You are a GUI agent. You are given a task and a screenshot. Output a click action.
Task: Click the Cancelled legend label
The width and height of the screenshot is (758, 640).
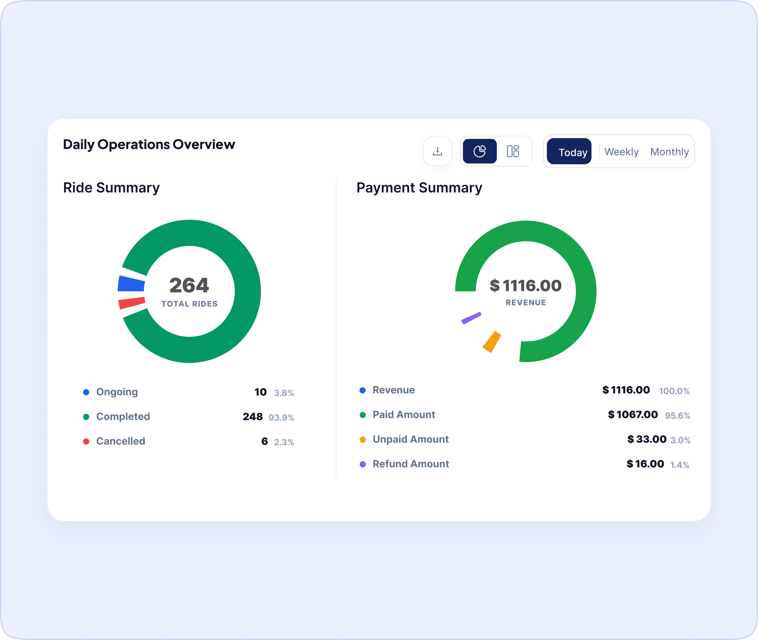pyautogui.click(x=121, y=441)
